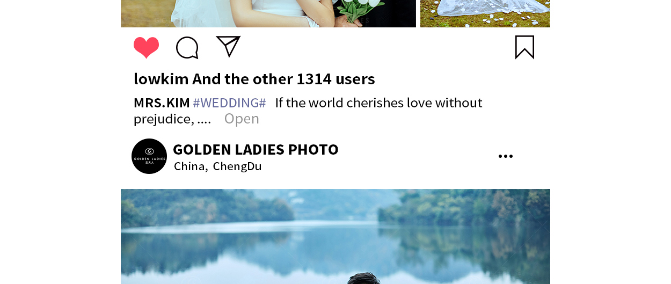
Task: Tap the person's head in lake photo
Action: (x=365, y=278)
